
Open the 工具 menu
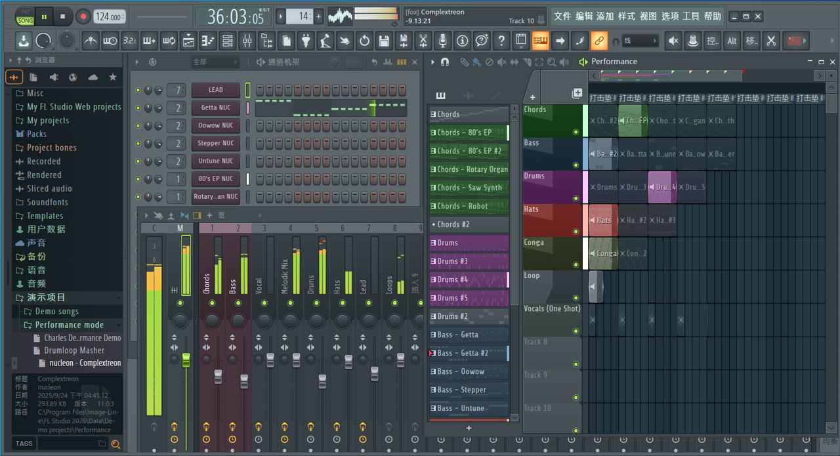tap(691, 16)
